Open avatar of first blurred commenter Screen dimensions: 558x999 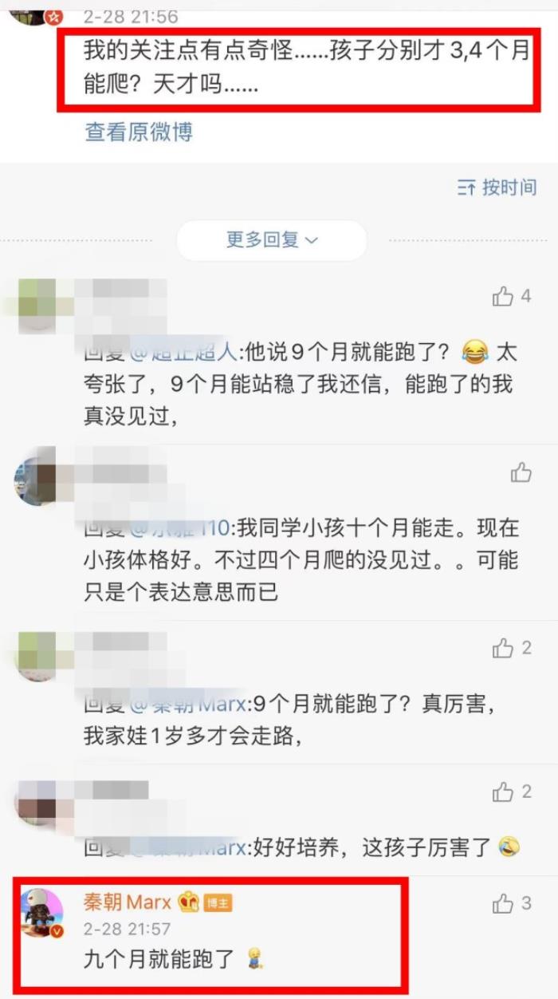click(x=36, y=306)
